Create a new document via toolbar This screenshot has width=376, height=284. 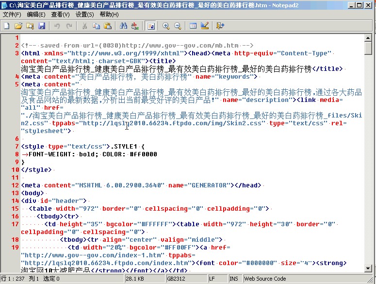coord(7,26)
